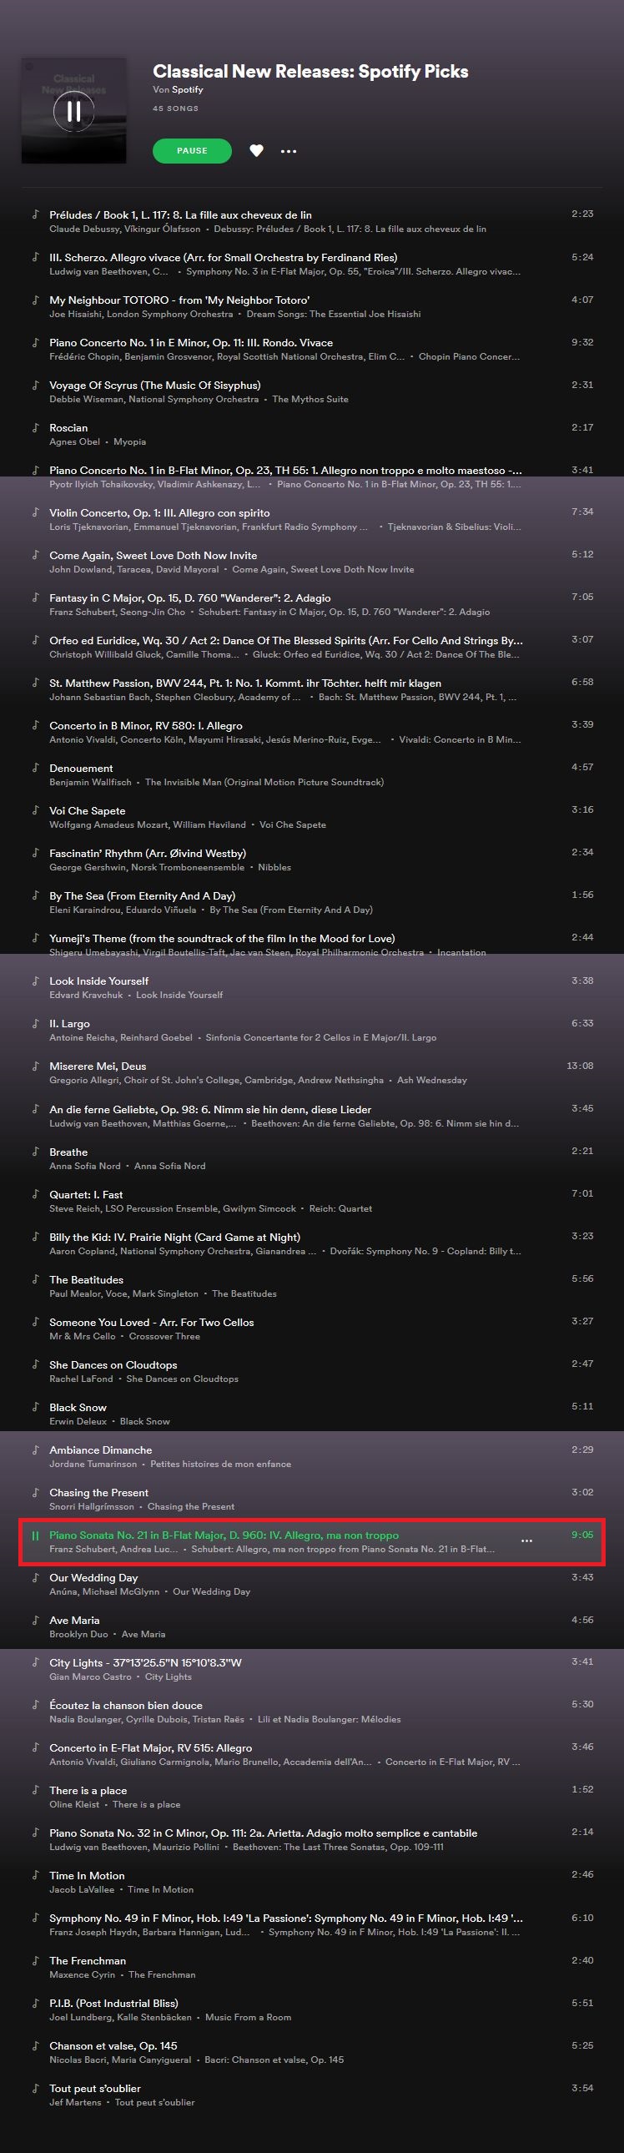Click the music note icon beside Roscian
The height and width of the screenshot is (2153, 624).
pos(35,427)
